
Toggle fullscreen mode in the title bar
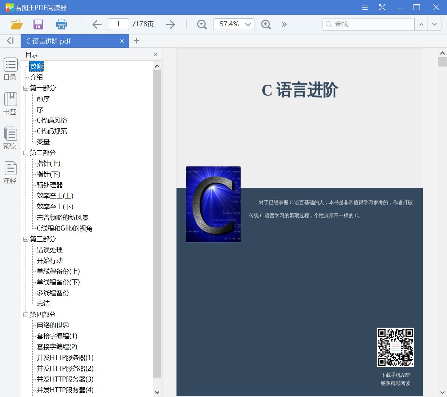382,7
